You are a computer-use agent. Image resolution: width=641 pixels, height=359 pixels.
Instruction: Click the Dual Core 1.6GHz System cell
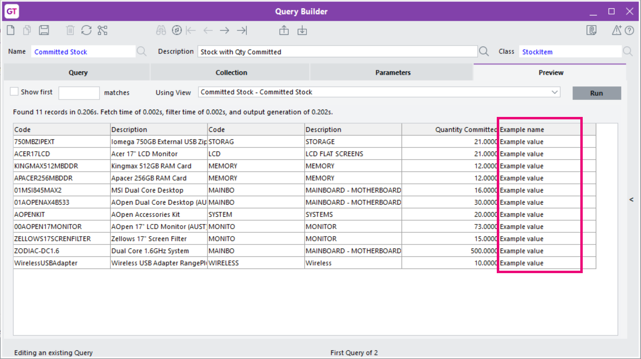pos(159,251)
